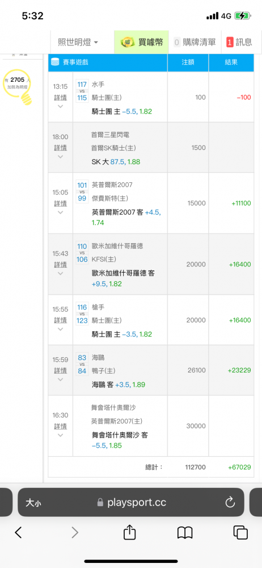
Task: Open the Safari tabs overview icon
Action: (240, 532)
